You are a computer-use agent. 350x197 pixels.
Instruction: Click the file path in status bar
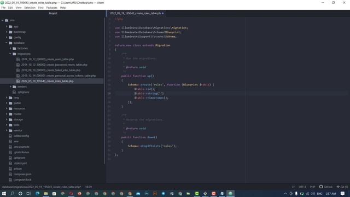[42, 187]
